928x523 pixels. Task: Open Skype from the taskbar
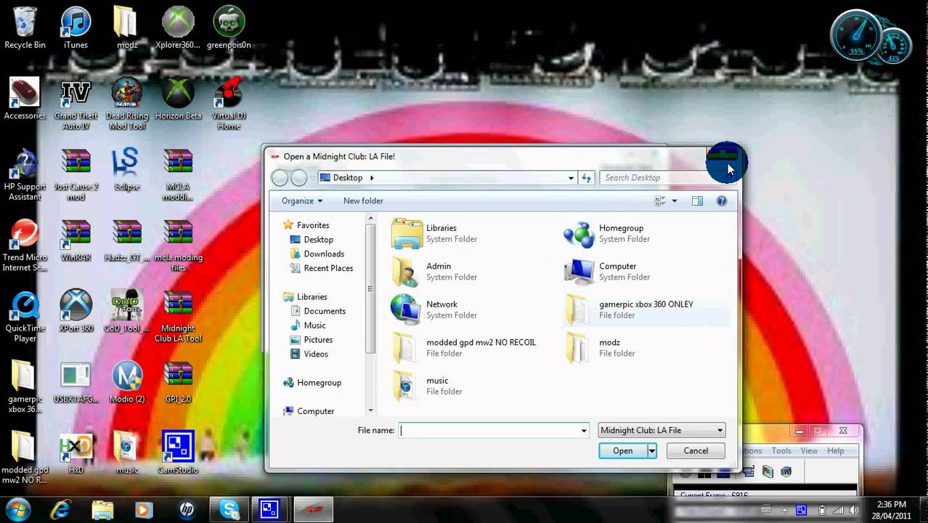coord(229,510)
